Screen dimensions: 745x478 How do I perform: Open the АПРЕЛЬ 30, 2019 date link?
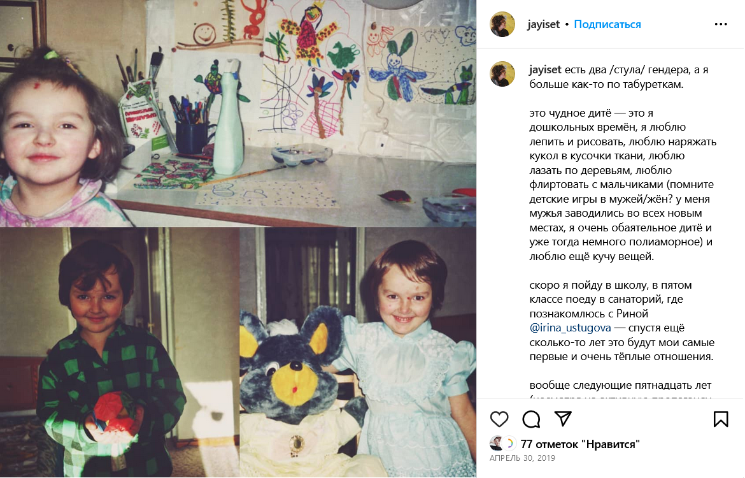[522, 458]
